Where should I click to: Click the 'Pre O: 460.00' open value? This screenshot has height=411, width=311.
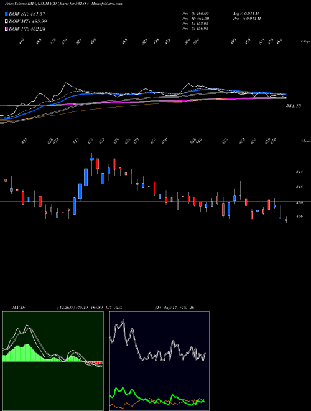[x=195, y=14]
